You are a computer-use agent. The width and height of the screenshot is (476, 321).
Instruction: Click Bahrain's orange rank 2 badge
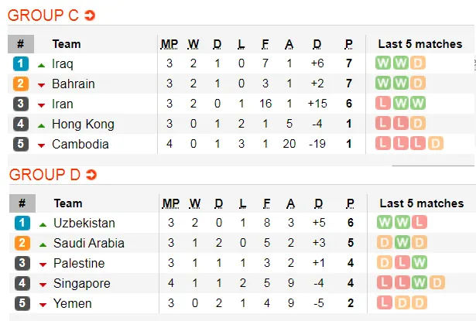[21, 84]
